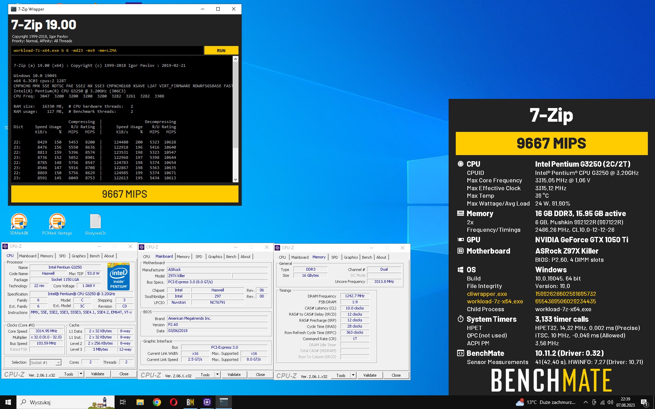Viewport: 655px width, 409px height.
Task: Open the PCMark Vantage desktop shortcut
Action: (57, 224)
